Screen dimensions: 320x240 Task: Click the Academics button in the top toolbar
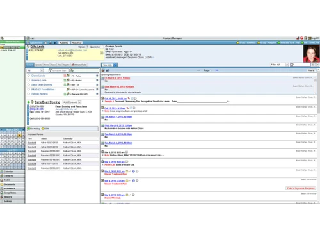click(x=64, y=43)
